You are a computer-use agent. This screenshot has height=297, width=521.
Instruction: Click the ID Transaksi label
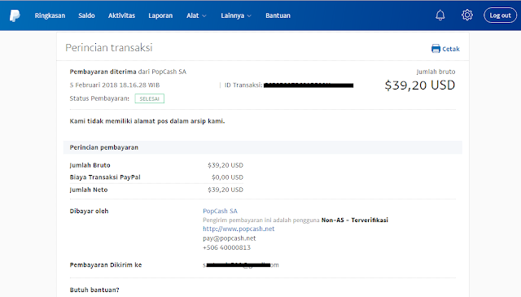coord(243,85)
